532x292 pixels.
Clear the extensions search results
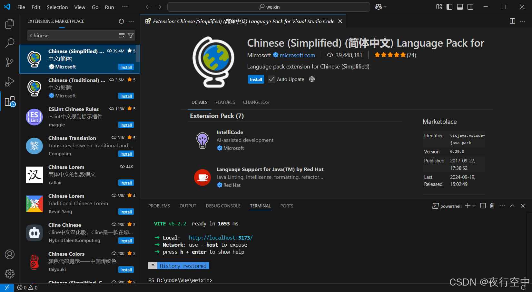(x=122, y=35)
